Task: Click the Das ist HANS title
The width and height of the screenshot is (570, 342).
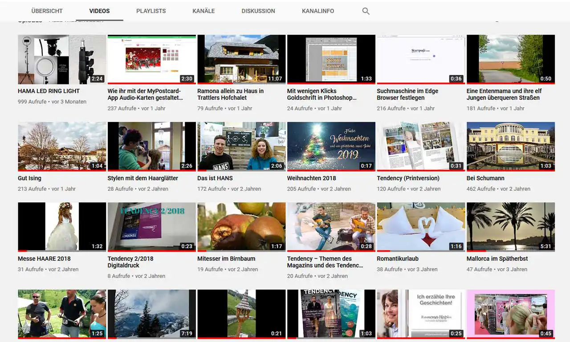Action: point(215,178)
